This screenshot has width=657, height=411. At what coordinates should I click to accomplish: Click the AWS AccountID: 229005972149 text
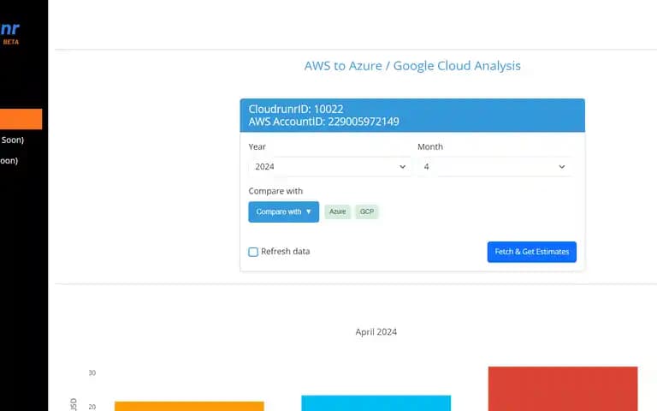(x=323, y=122)
